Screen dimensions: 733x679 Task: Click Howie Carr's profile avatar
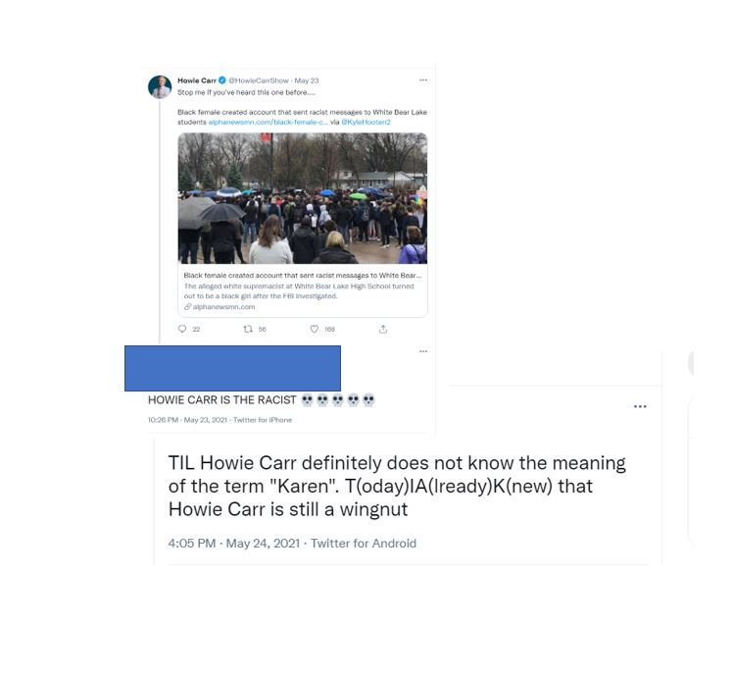click(x=160, y=87)
